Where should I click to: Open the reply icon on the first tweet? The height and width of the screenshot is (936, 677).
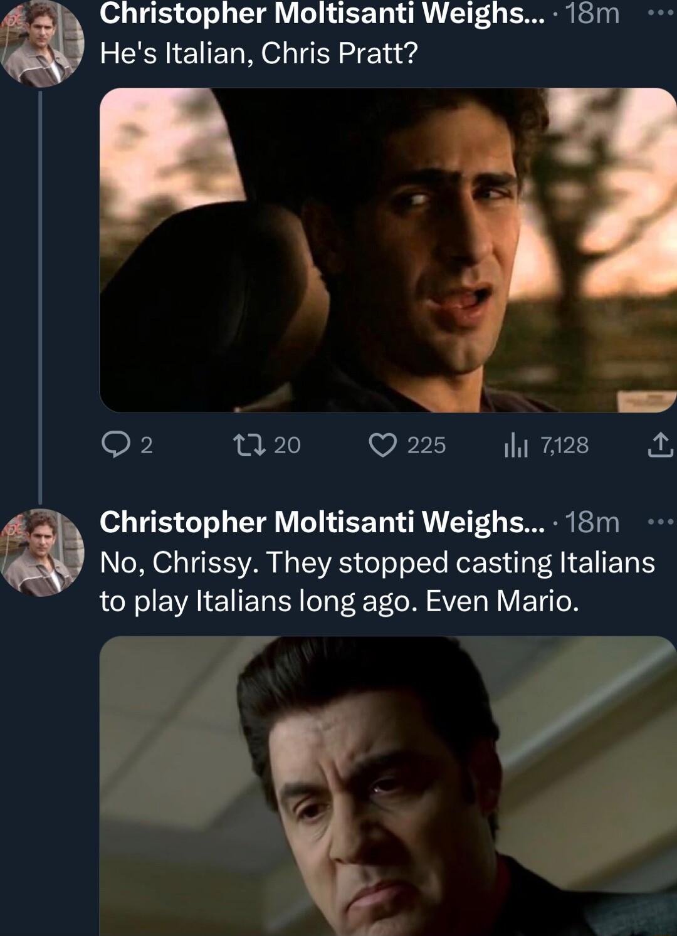(x=116, y=445)
